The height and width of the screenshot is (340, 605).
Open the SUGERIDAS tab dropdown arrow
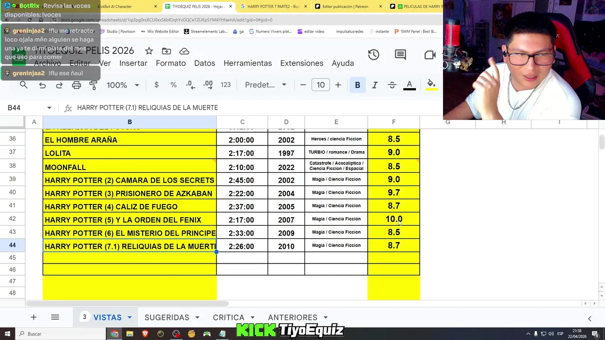(x=197, y=318)
